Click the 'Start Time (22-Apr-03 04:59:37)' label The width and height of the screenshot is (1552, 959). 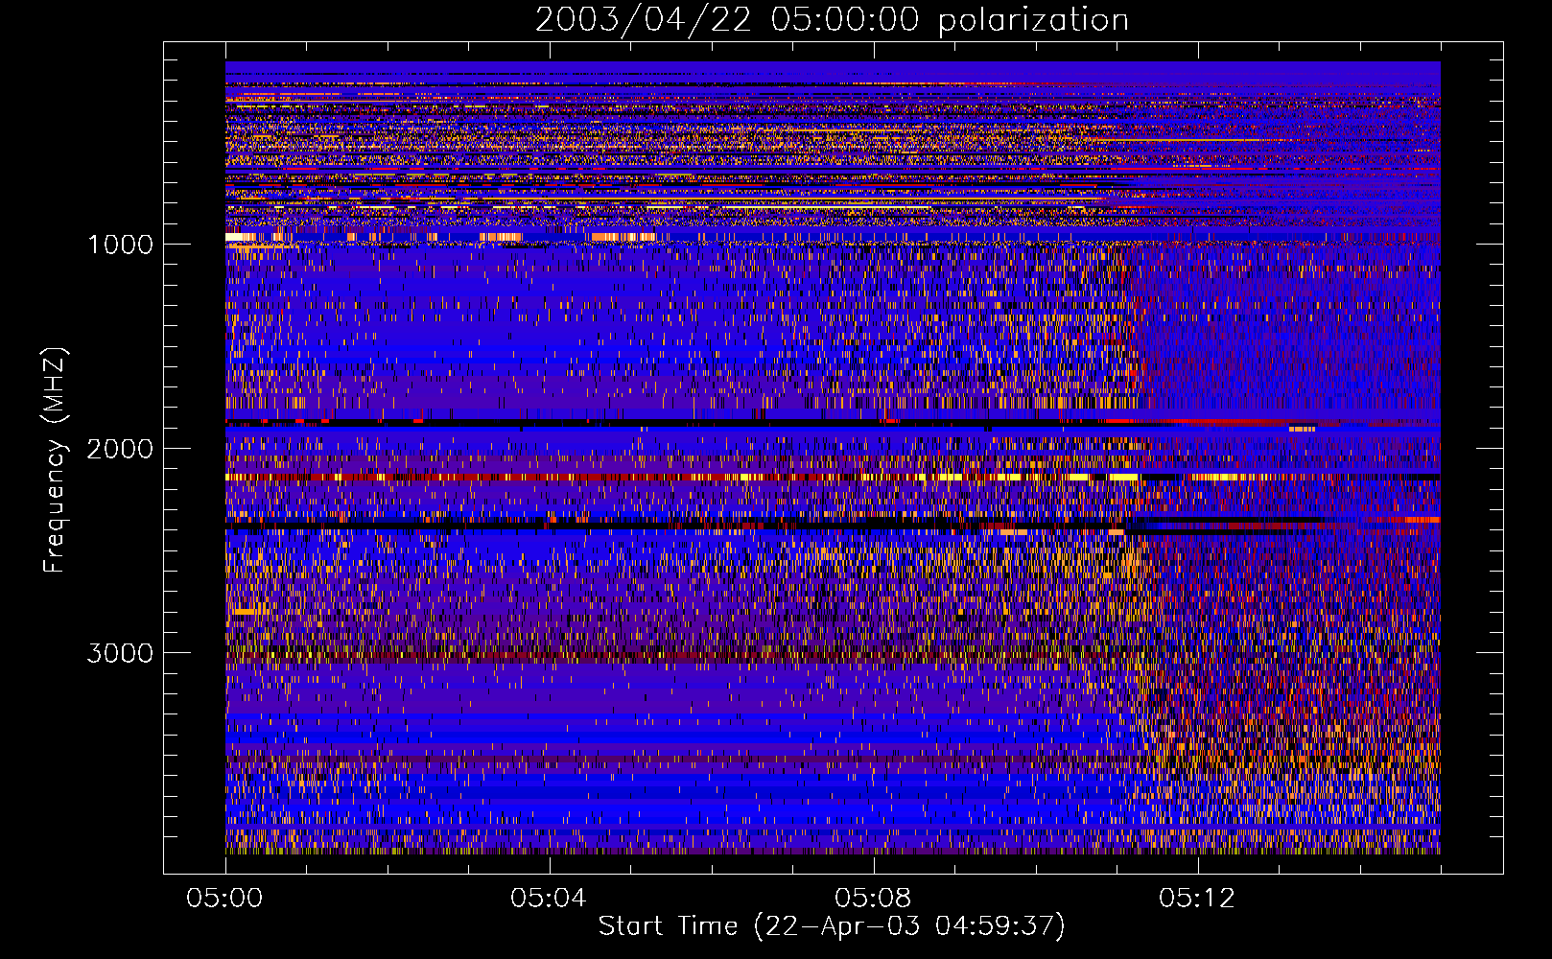click(x=832, y=926)
